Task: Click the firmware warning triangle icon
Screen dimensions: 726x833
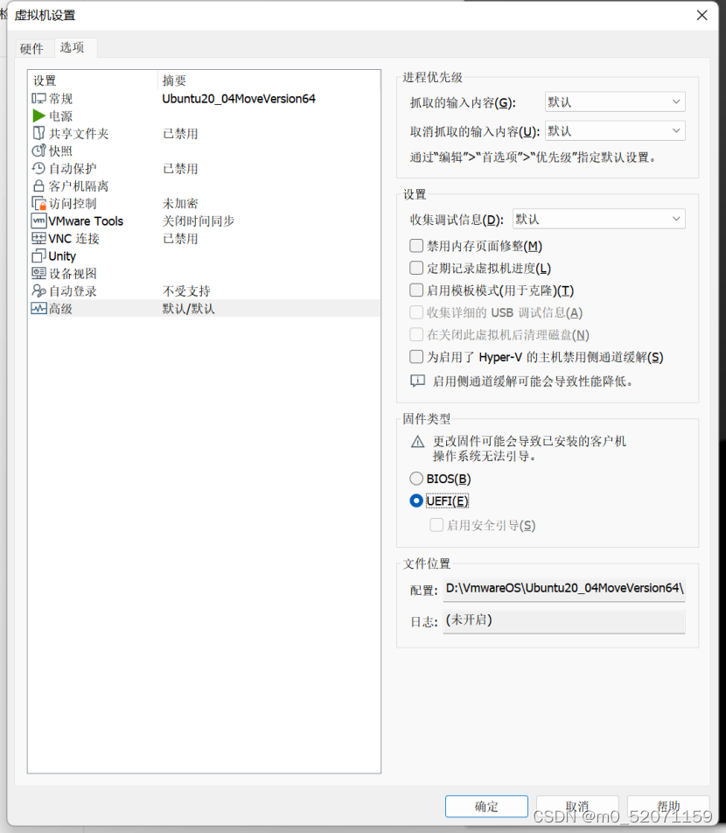Action: coord(418,442)
